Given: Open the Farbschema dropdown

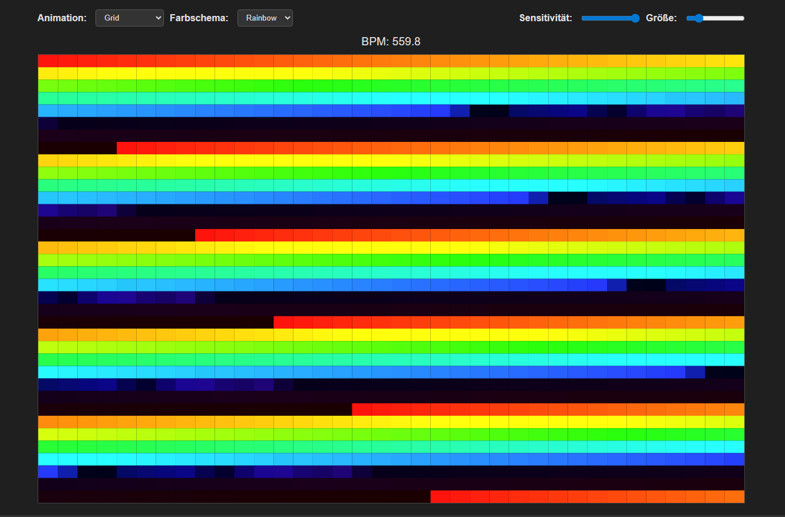Looking at the screenshot, I should (x=265, y=18).
